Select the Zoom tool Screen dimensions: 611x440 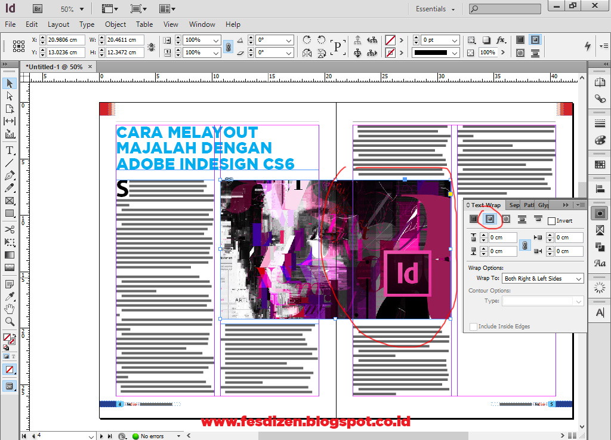tap(9, 322)
